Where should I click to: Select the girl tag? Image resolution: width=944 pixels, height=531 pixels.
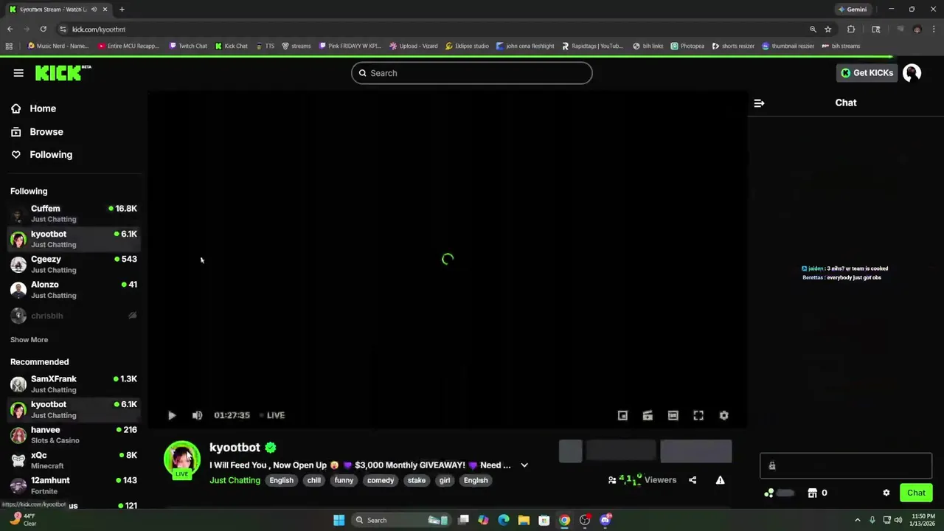click(x=445, y=480)
